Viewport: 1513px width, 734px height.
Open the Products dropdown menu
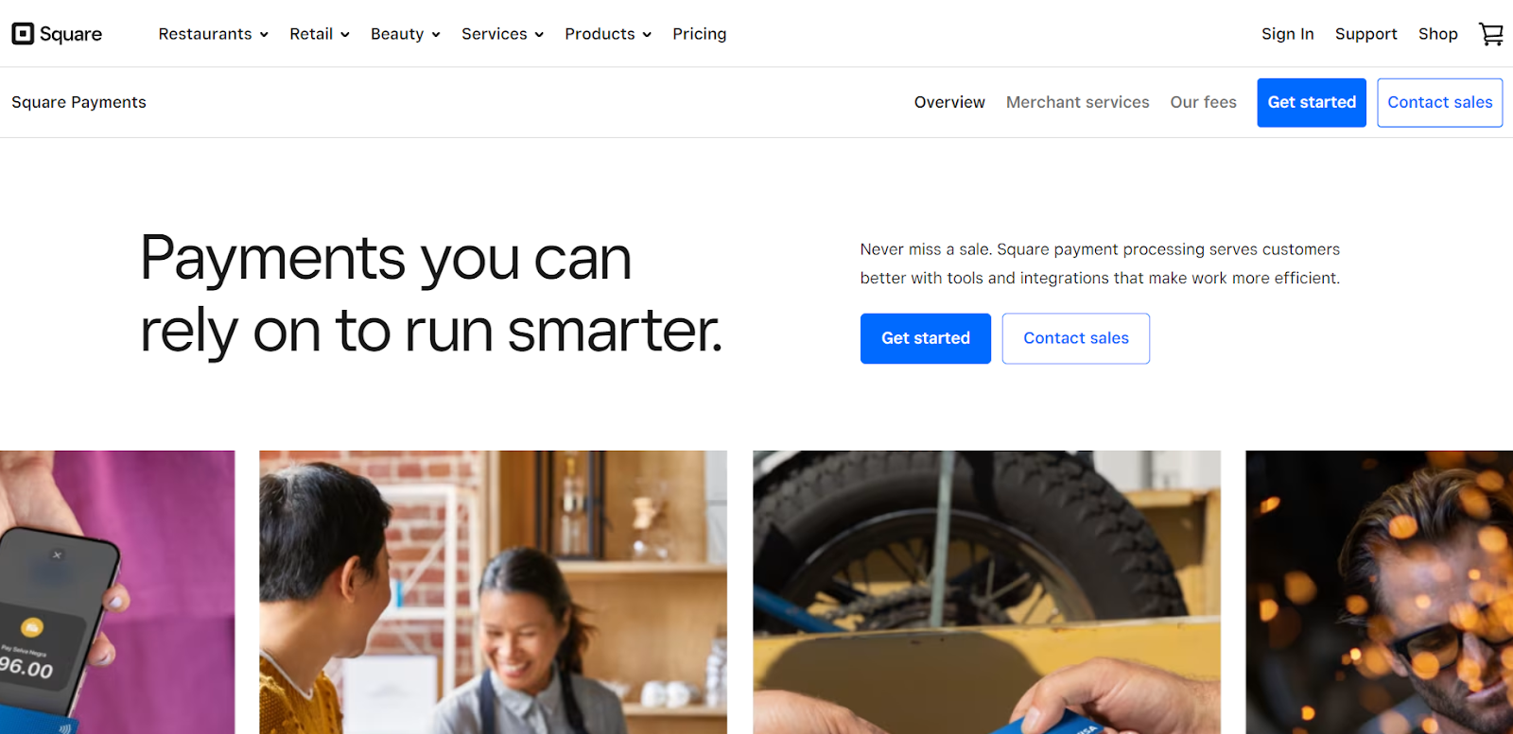click(x=608, y=34)
